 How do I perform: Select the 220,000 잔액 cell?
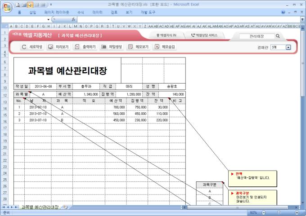coord(159,120)
